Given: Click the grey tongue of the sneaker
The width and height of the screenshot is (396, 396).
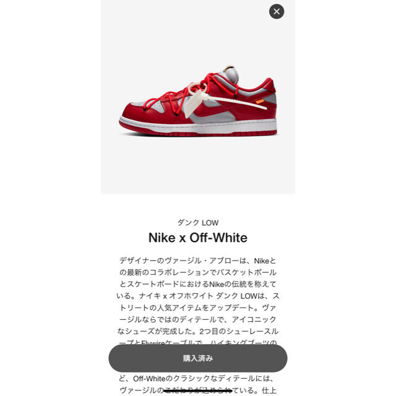Looking at the screenshot, I should click(x=228, y=74).
